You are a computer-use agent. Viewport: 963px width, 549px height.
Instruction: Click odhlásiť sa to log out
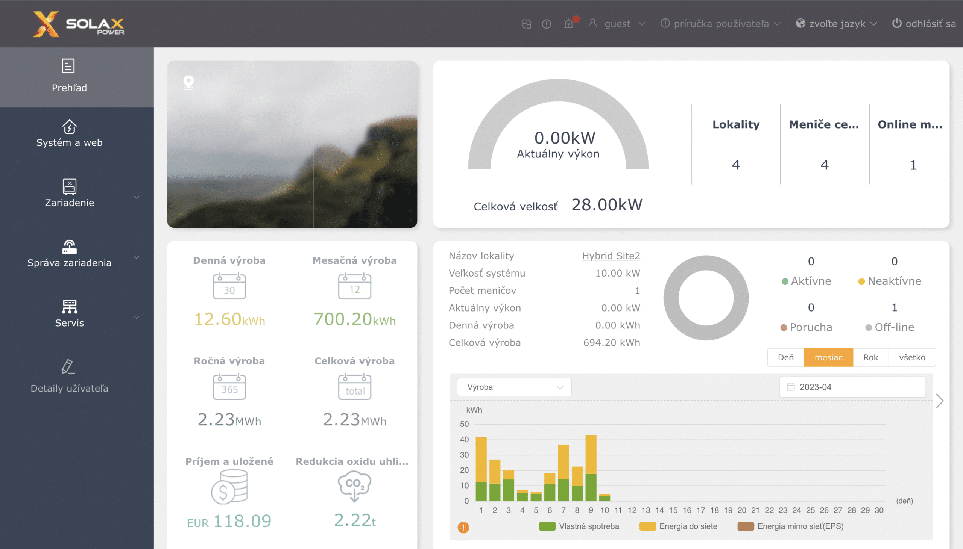pos(924,24)
